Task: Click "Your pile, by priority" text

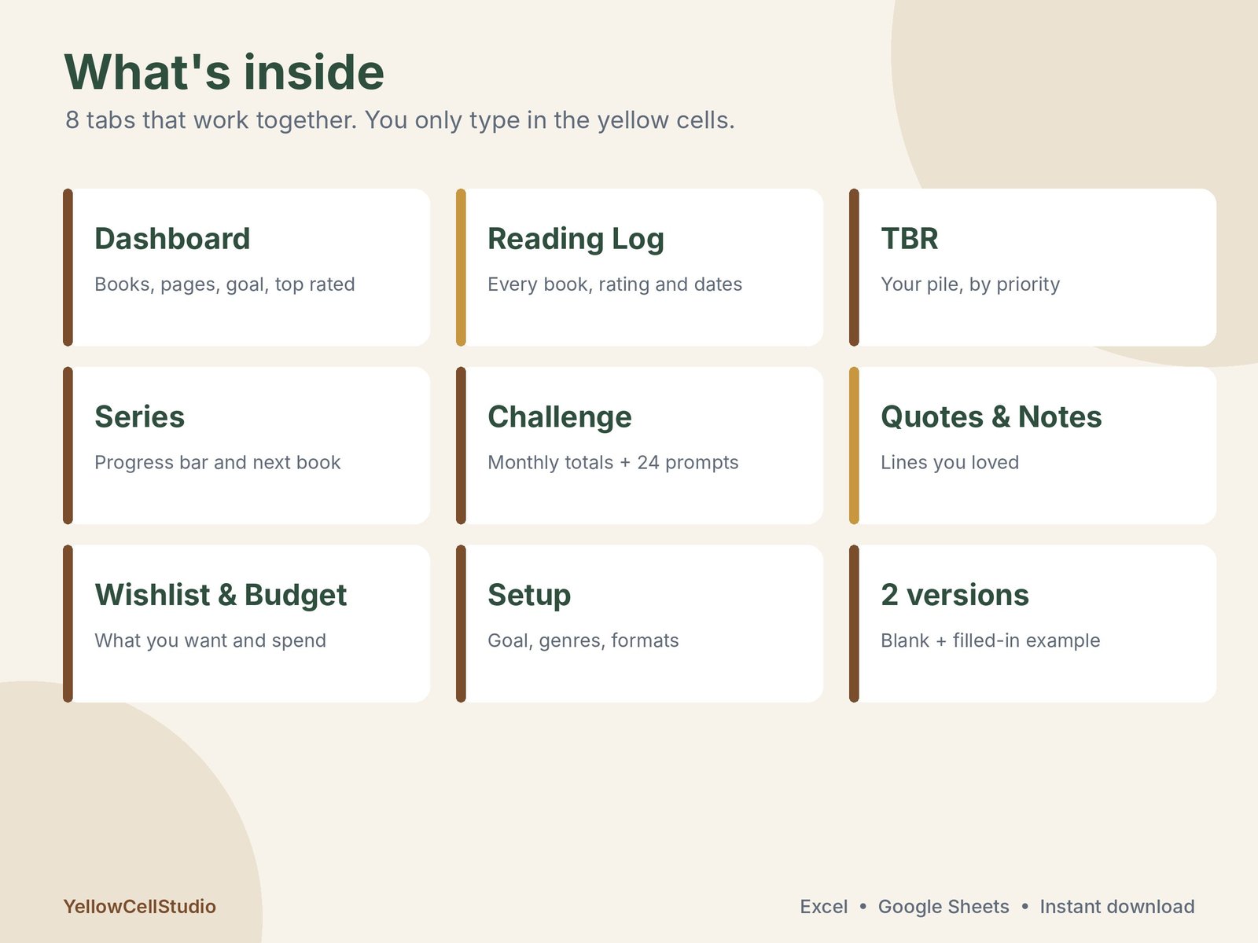Action: pyautogui.click(x=970, y=284)
